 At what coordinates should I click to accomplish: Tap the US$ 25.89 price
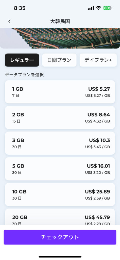coord(97,192)
